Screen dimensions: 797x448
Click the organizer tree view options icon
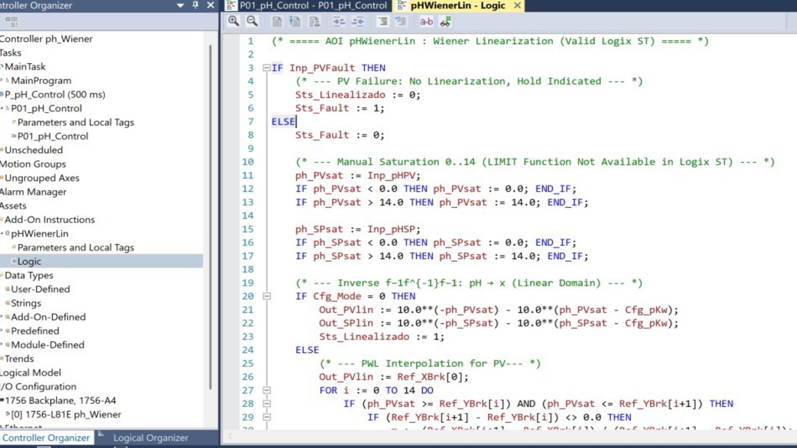(x=12, y=22)
